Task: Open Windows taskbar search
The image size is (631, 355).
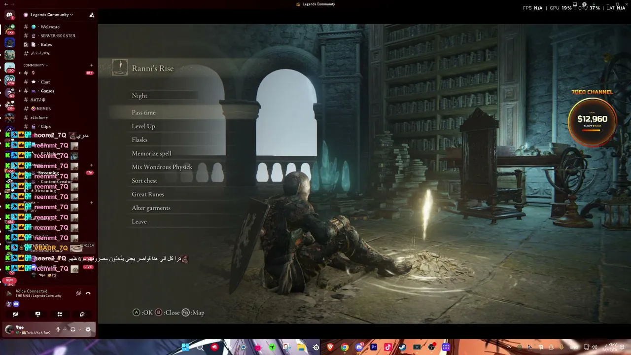Action: point(200,347)
